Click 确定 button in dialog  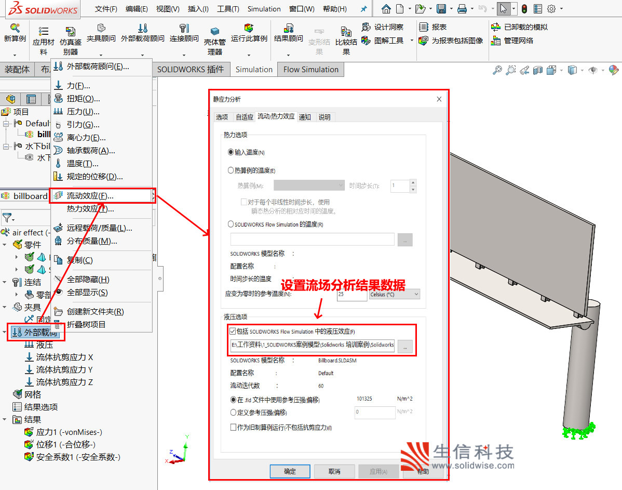[x=290, y=471]
